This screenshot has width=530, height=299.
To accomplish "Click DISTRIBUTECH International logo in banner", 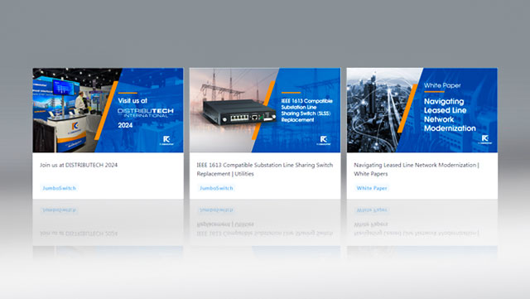I will [146, 113].
